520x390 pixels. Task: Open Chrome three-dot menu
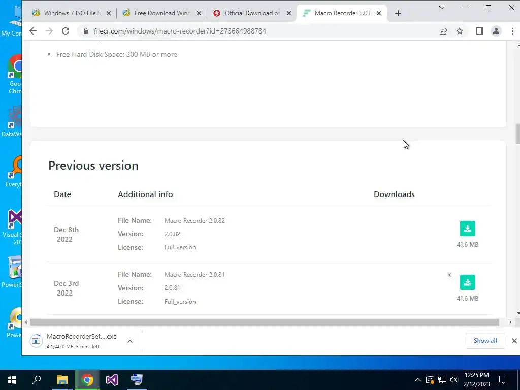[x=512, y=31]
